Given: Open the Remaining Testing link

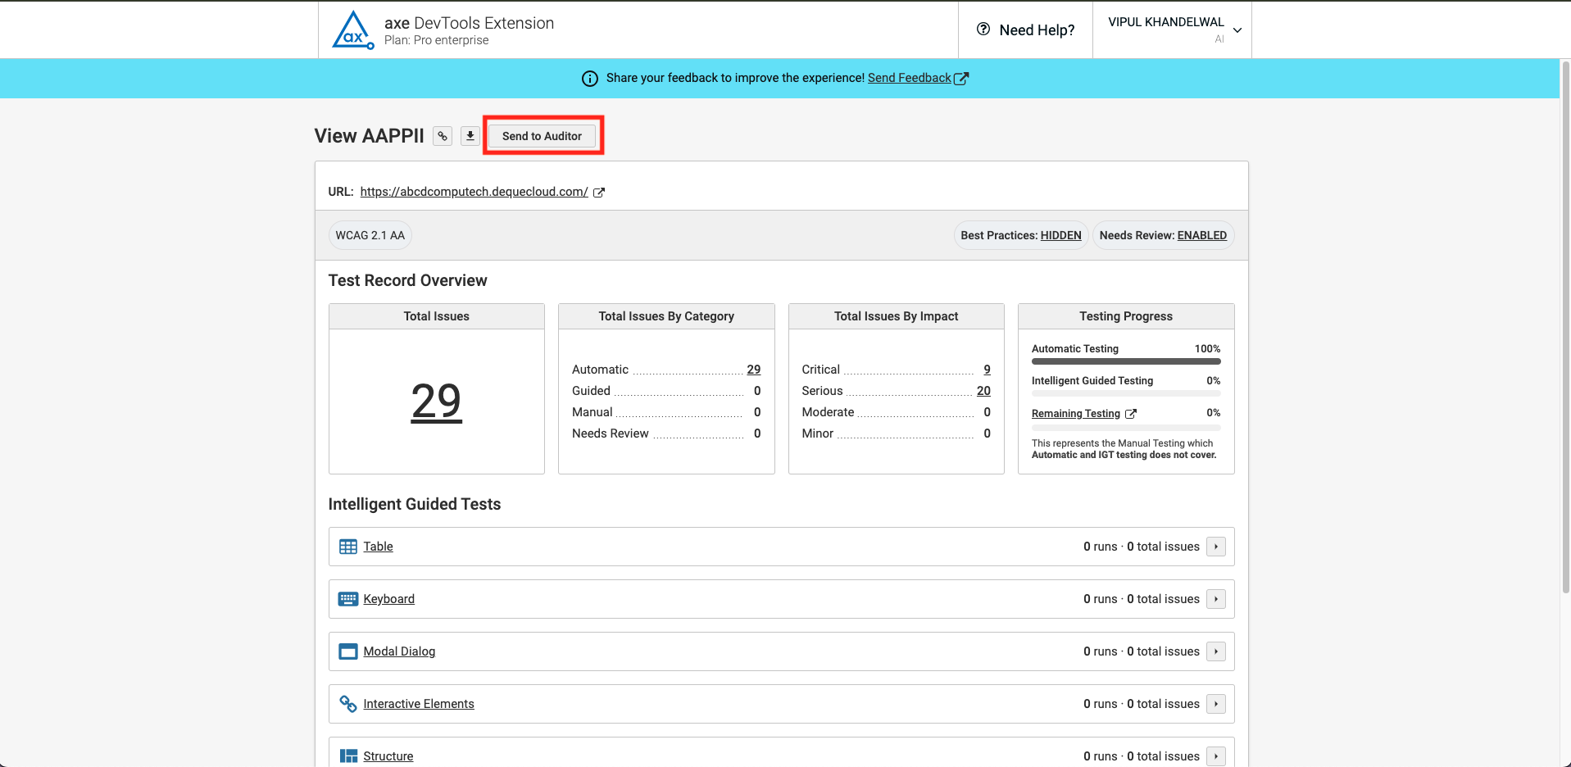Looking at the screenshot, I should pyautogui.click(x=1075, y=414).
